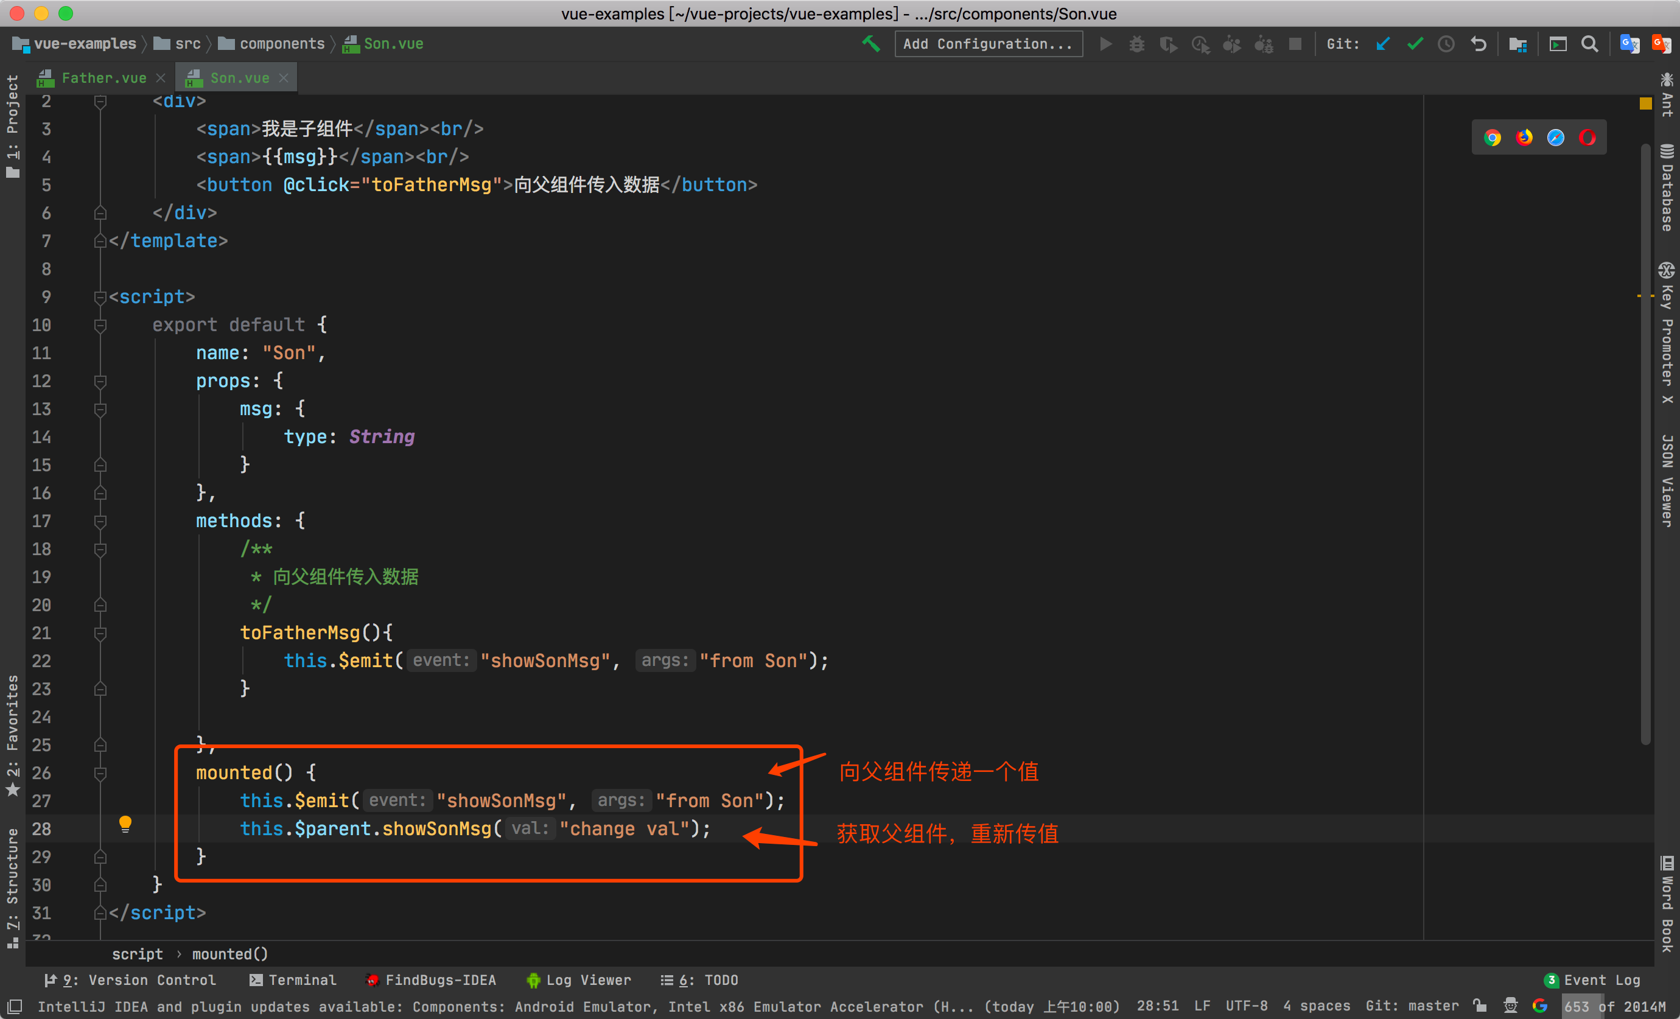The width and height of the screenshot is (1680, 1019).
Task: Collapse the props fold at line 12
Action: [x=100, y=381]
